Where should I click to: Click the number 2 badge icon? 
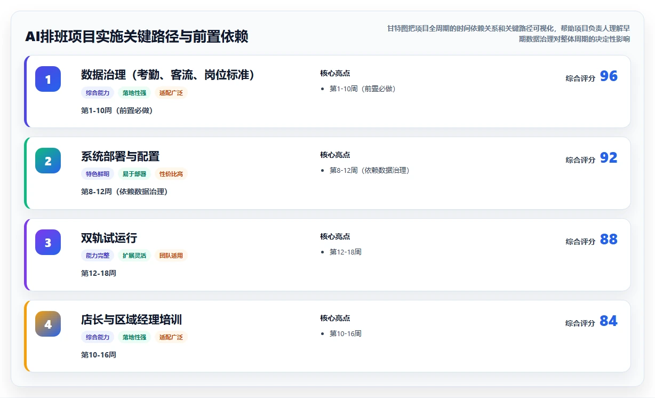pos(48,161)
